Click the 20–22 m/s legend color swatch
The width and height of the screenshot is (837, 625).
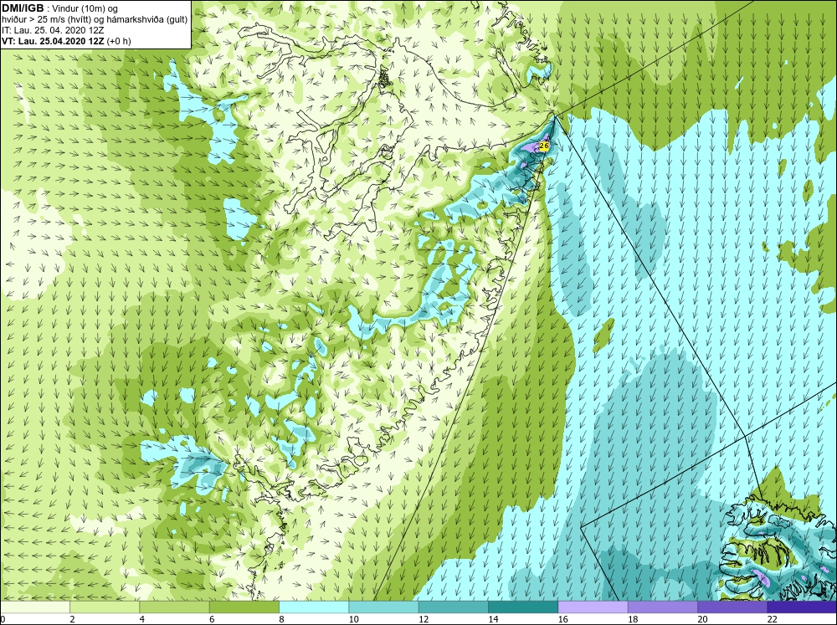(x=732, y=607)
